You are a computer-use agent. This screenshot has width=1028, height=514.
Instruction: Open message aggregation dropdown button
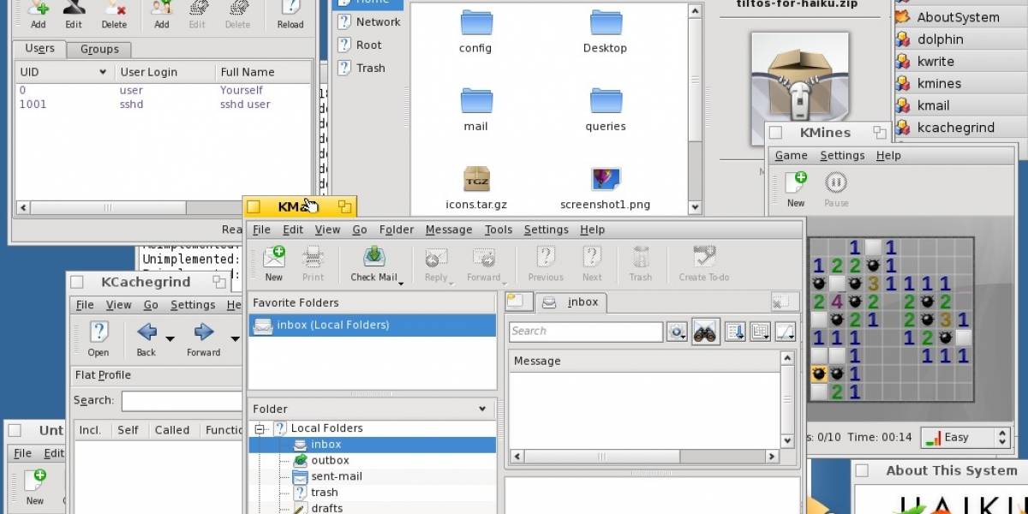(x=760, y=332)
